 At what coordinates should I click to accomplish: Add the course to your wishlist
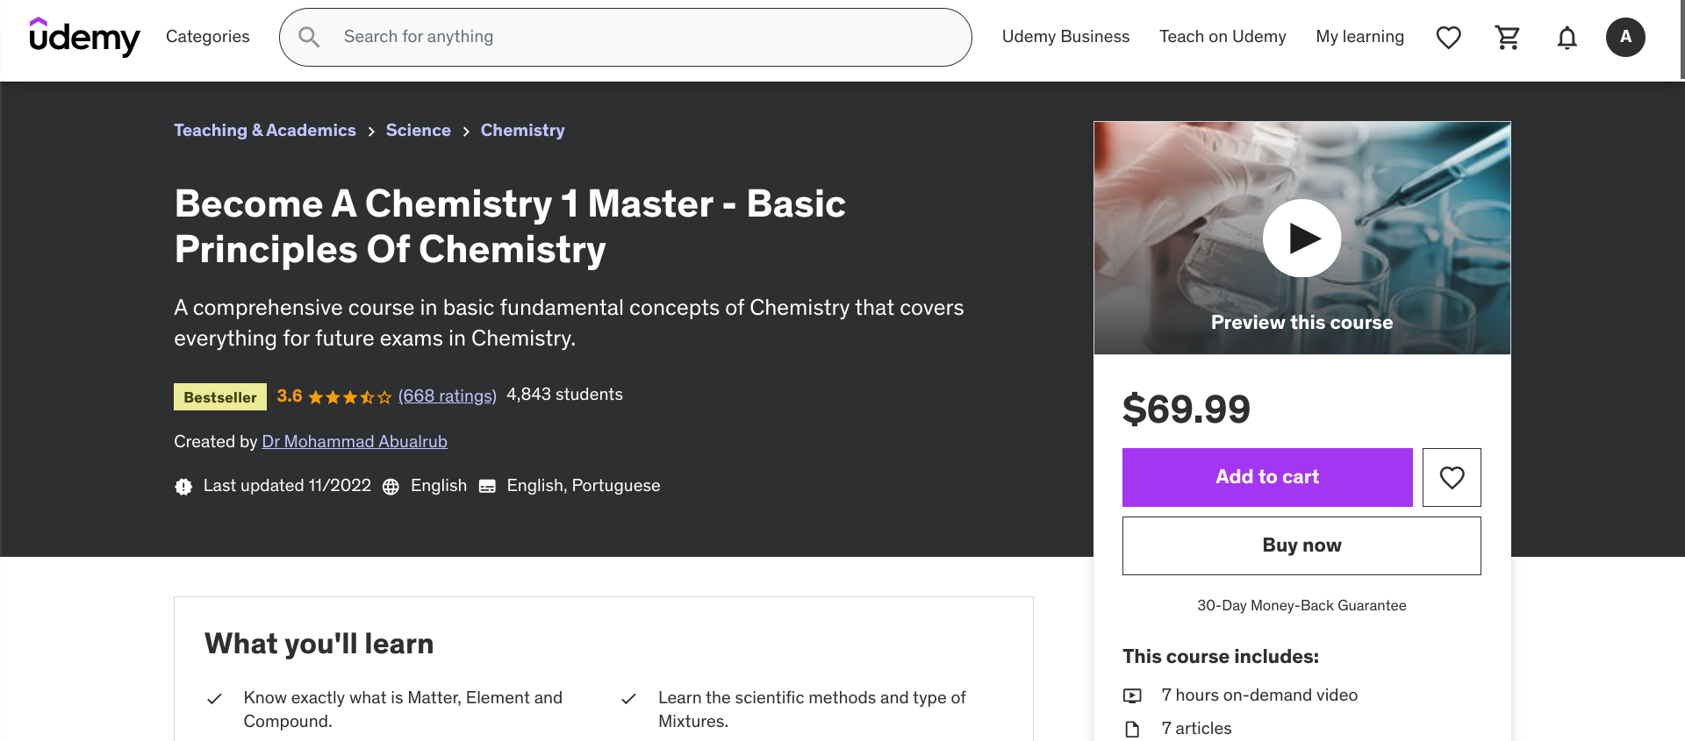(x=1452, y=477)
